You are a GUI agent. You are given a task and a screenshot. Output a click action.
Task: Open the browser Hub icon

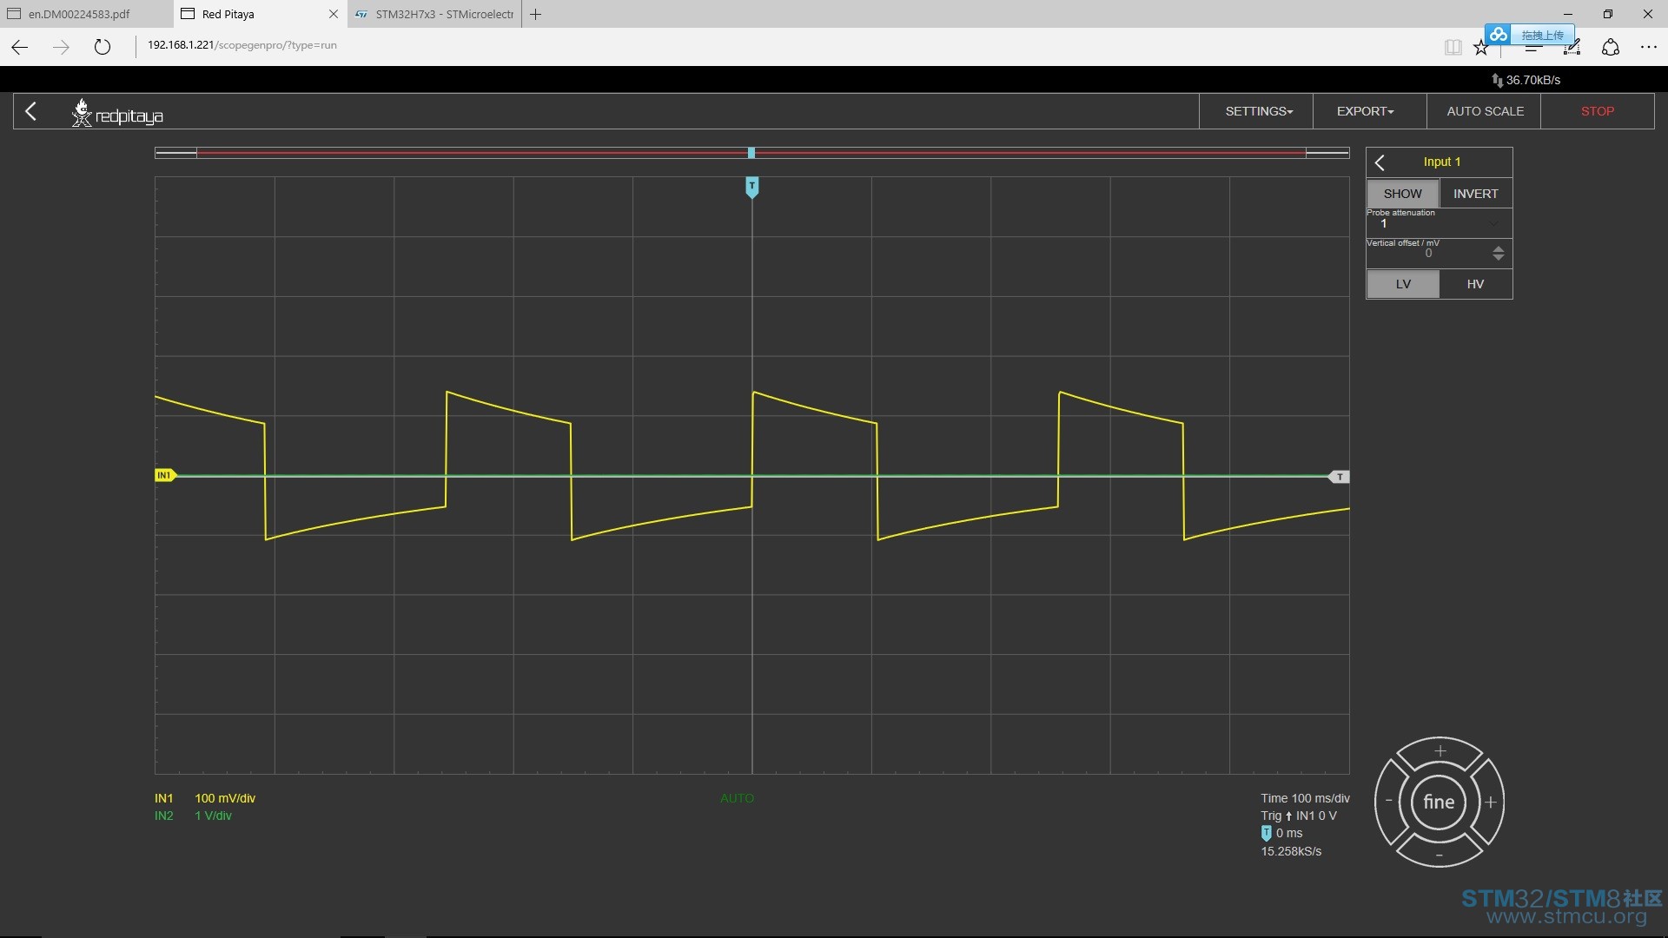[x=1533, y=48]
